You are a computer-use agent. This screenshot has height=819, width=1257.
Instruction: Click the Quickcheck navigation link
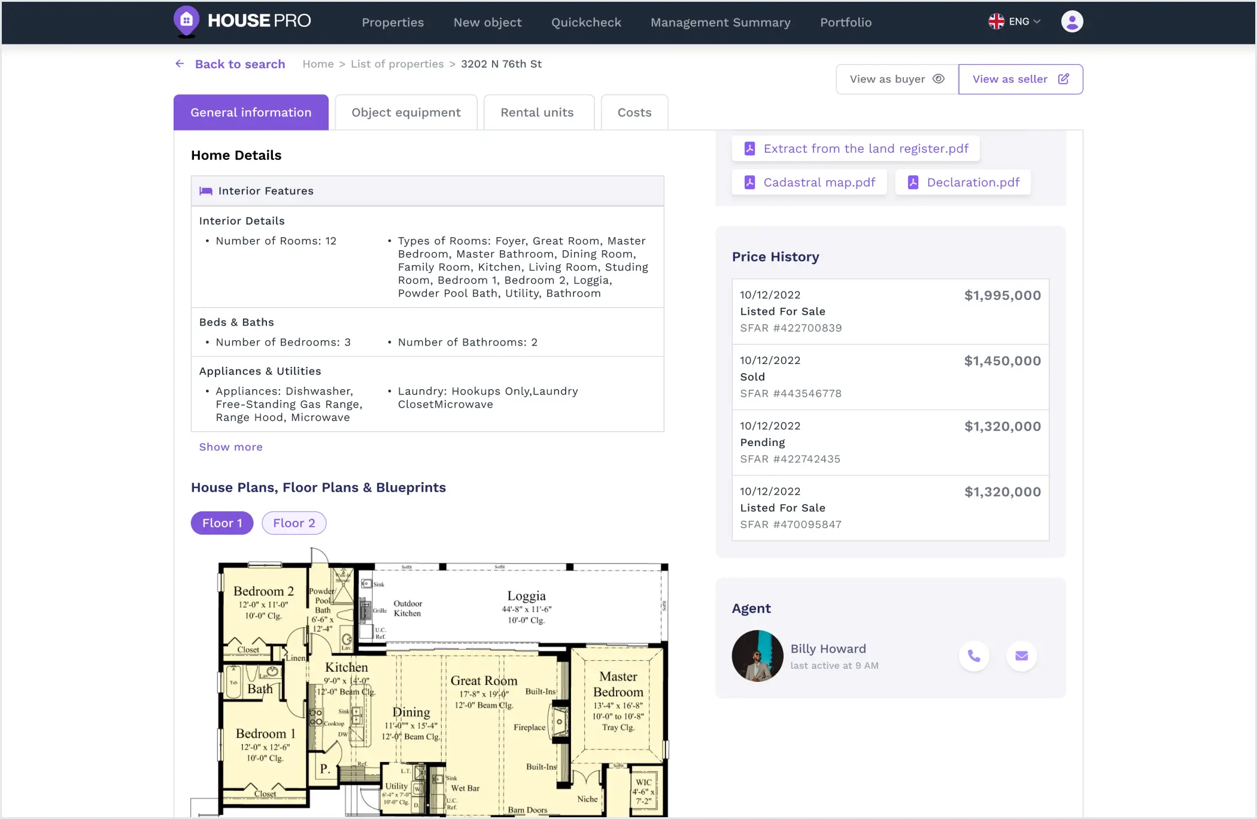coord(585,22)
